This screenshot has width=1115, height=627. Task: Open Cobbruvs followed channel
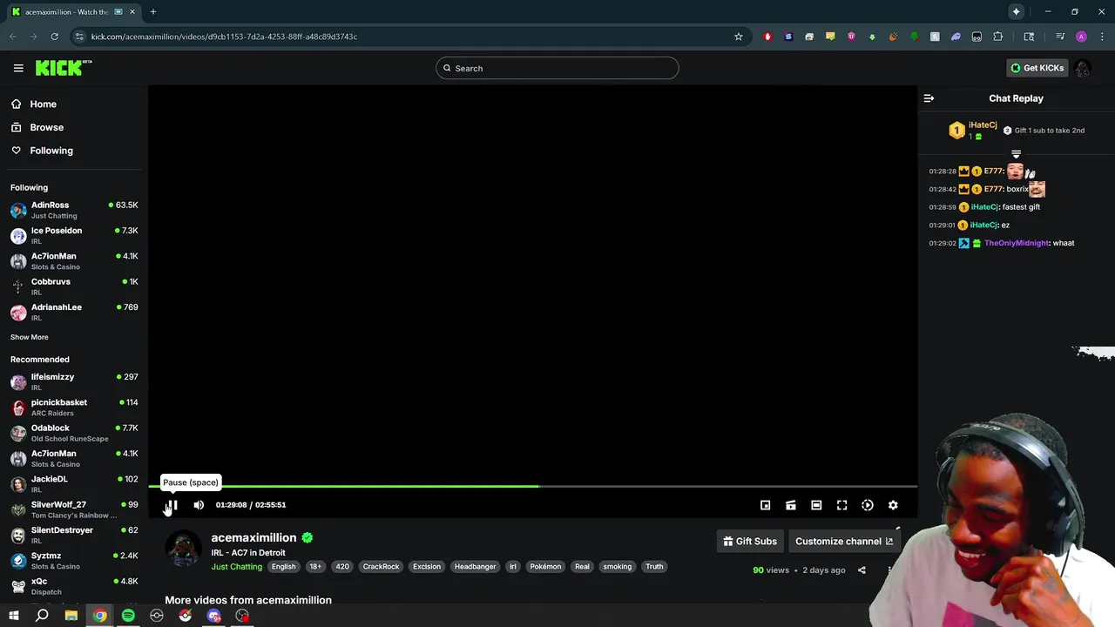pos(74,287)
